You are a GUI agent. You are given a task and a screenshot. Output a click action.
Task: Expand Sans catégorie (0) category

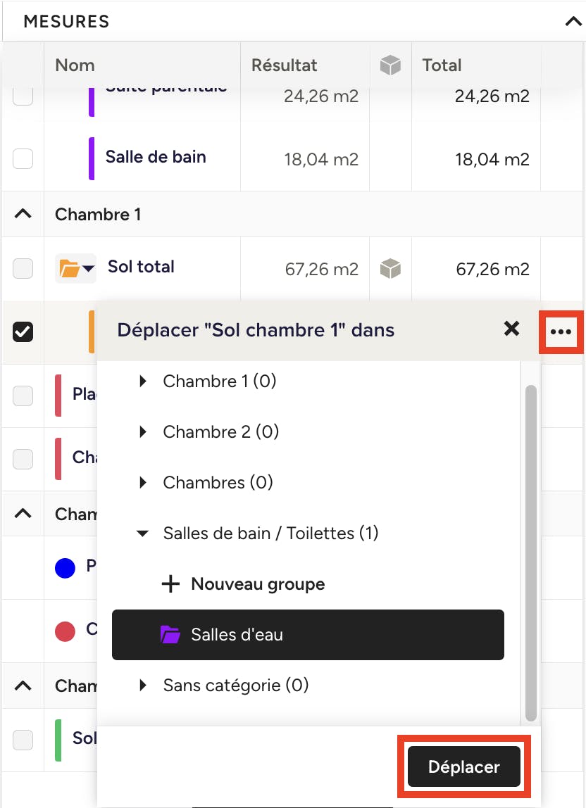click(x=144, y=686)
